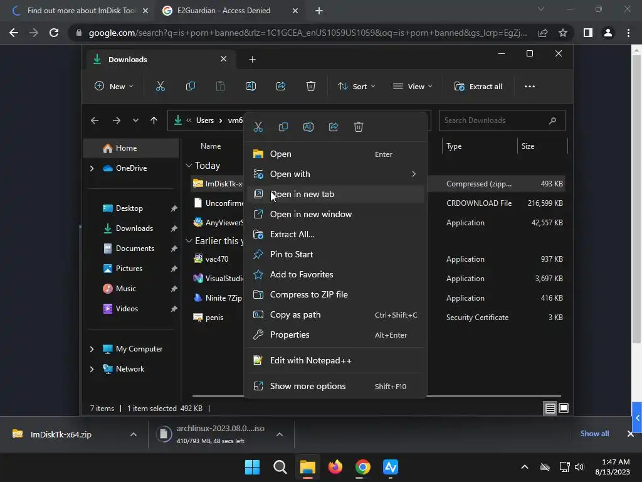Click the Copy icon in the context menu

283,127
